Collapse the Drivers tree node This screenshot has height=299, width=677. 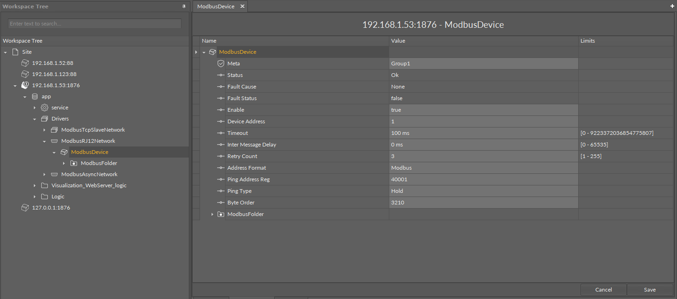point(35,119)
